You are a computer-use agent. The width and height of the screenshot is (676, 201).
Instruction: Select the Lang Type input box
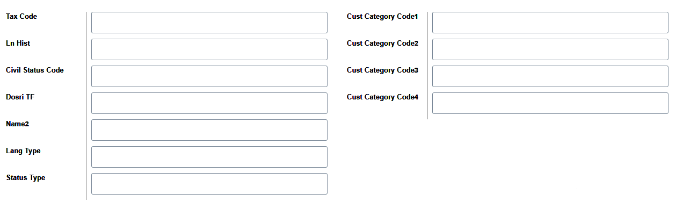tap(209, 157)
